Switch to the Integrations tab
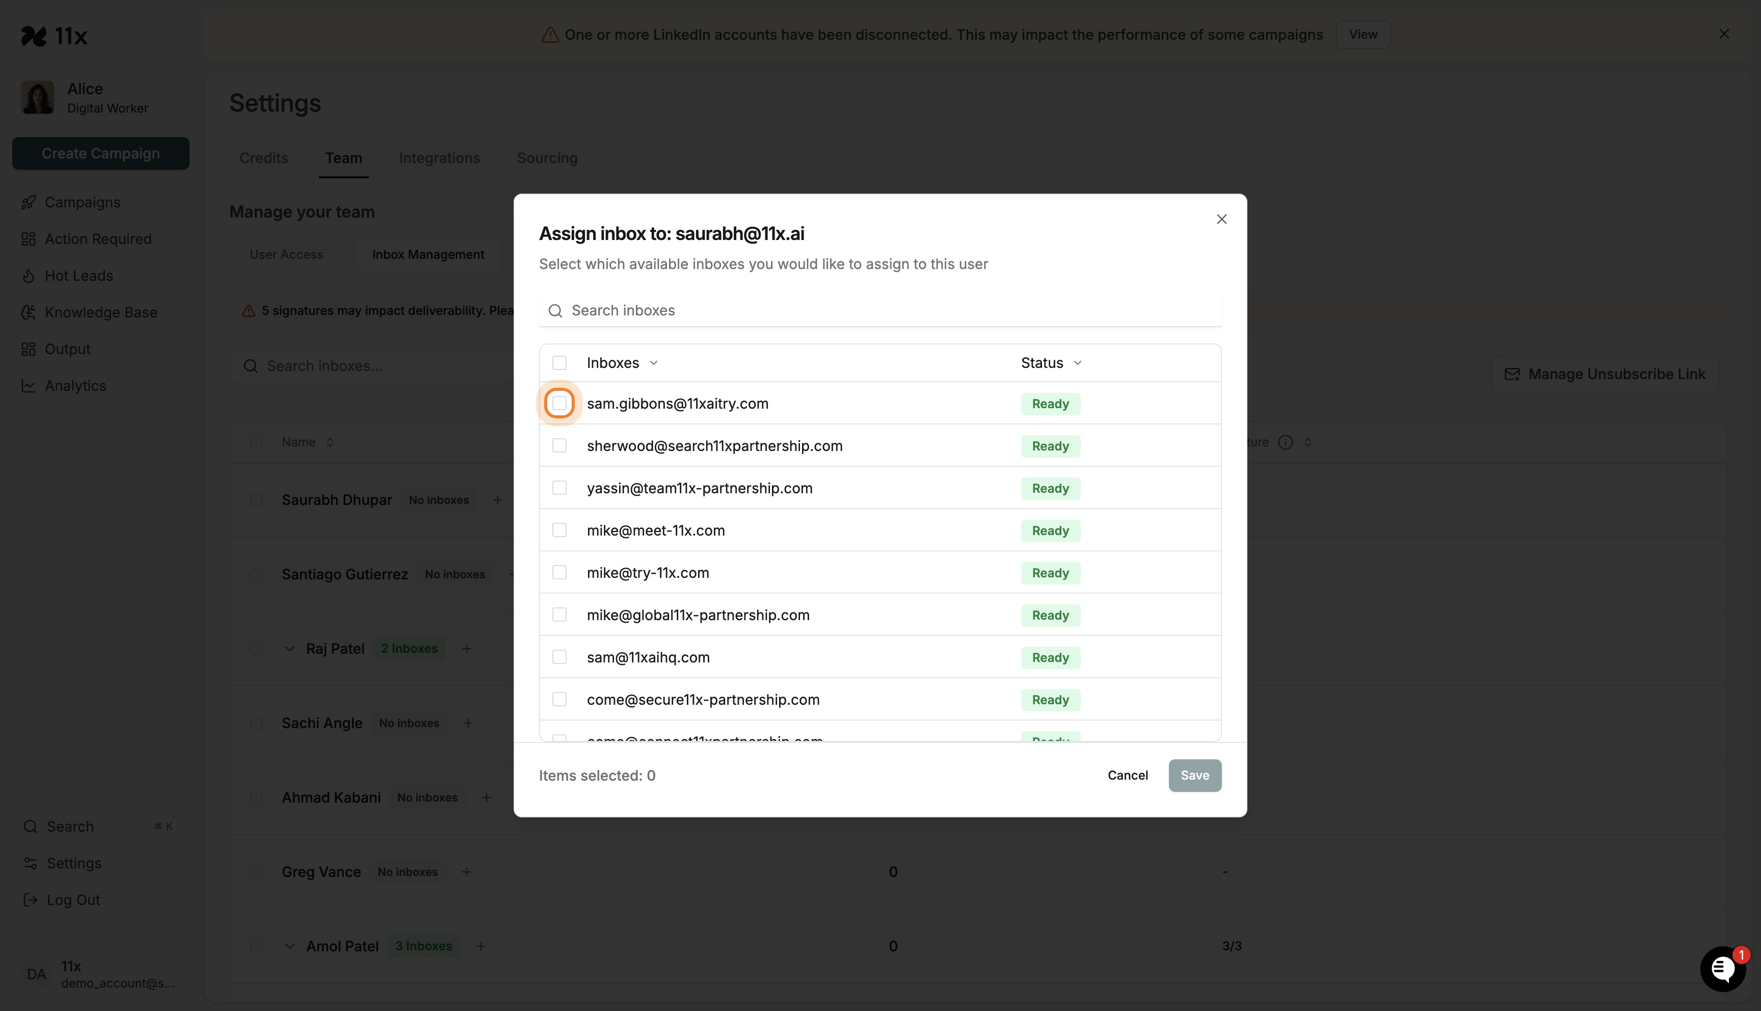This screenshot has width=1761, height=1011. pos(439,157)
